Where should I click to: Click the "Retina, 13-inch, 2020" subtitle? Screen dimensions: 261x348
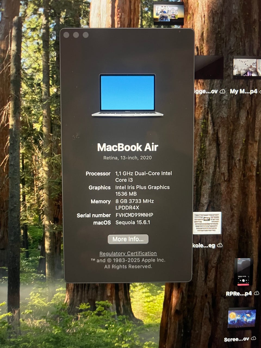pyautogui.click(x=128, y=158)
